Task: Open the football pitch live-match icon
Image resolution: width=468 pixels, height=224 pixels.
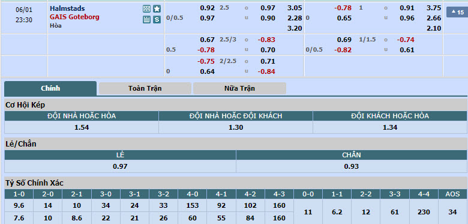Action: 146,9
